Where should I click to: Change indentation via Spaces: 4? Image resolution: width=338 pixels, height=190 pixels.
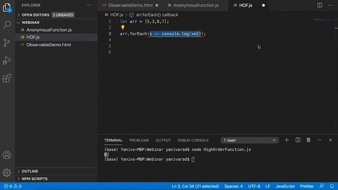(x=233, y=186)
